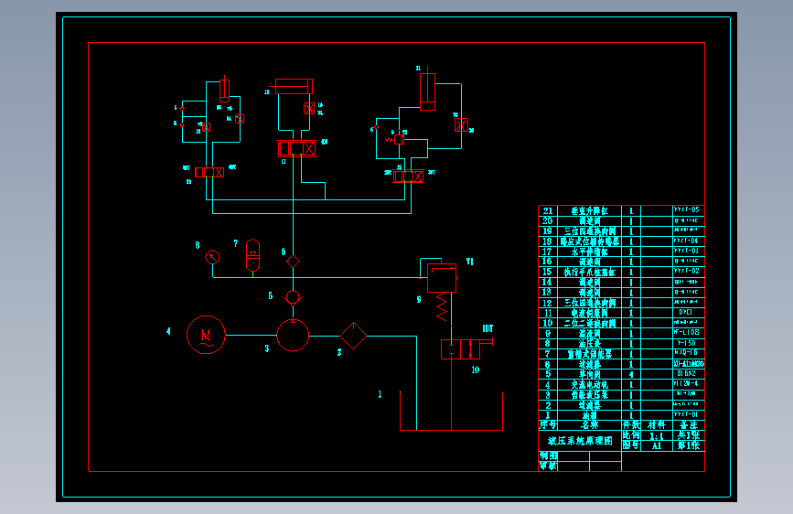Select the throttle valve beside horizontal cylinder
Viewport: 793px width, 514px height.
[x=309, y=108]
